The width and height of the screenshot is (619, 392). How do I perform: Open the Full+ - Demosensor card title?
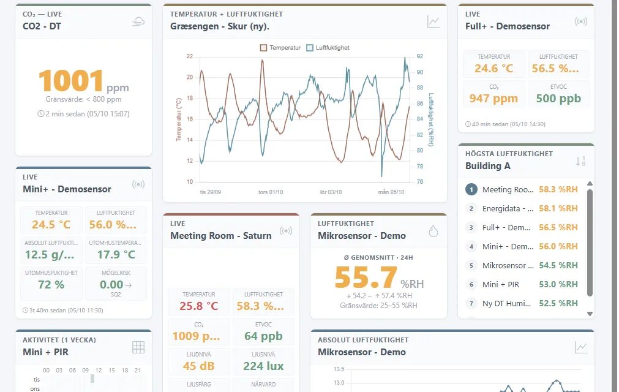508,26
